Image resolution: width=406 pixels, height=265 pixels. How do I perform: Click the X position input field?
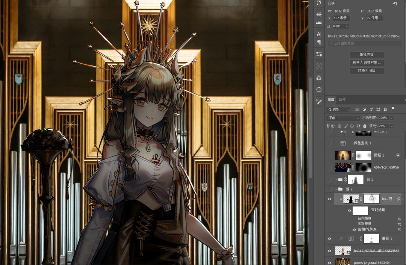[x=342, y=18]
